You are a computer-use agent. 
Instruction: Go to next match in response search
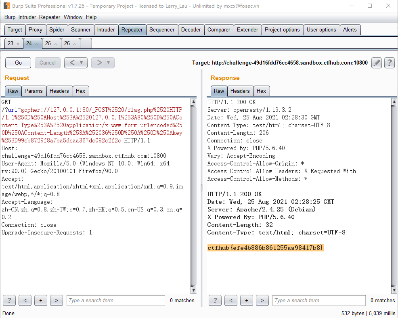(x=262, y=301)
